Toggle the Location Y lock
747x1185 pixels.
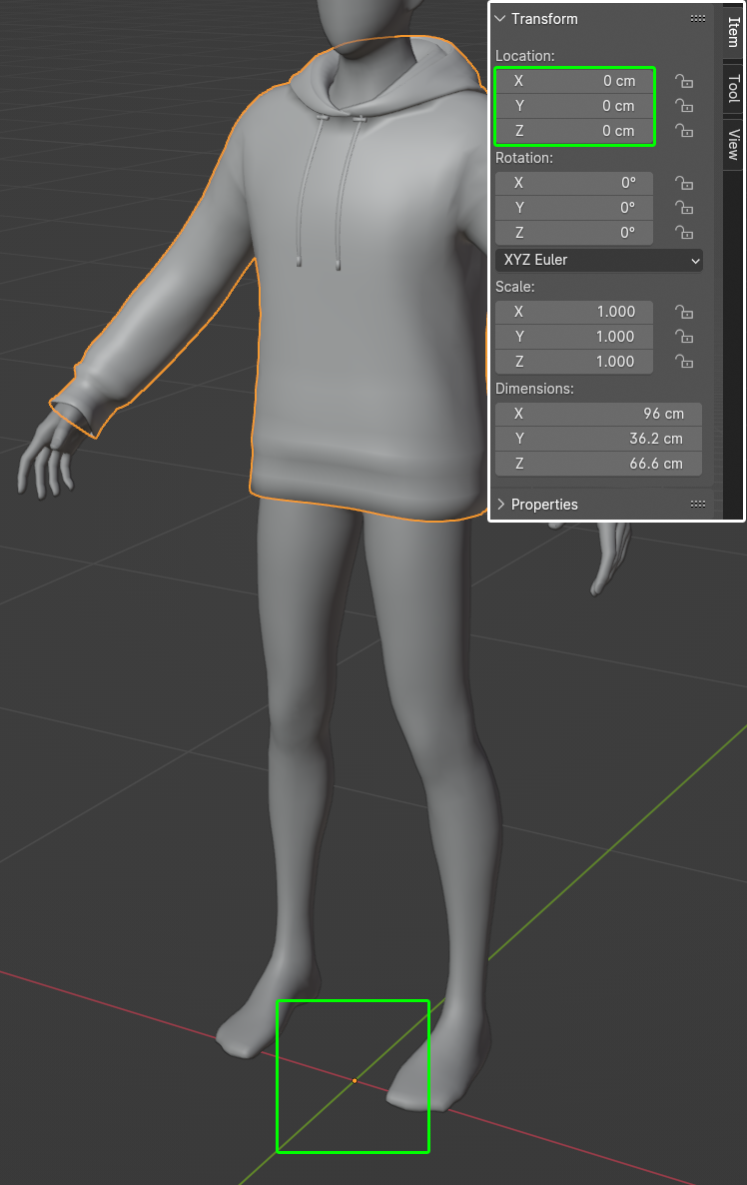[684, 106]
